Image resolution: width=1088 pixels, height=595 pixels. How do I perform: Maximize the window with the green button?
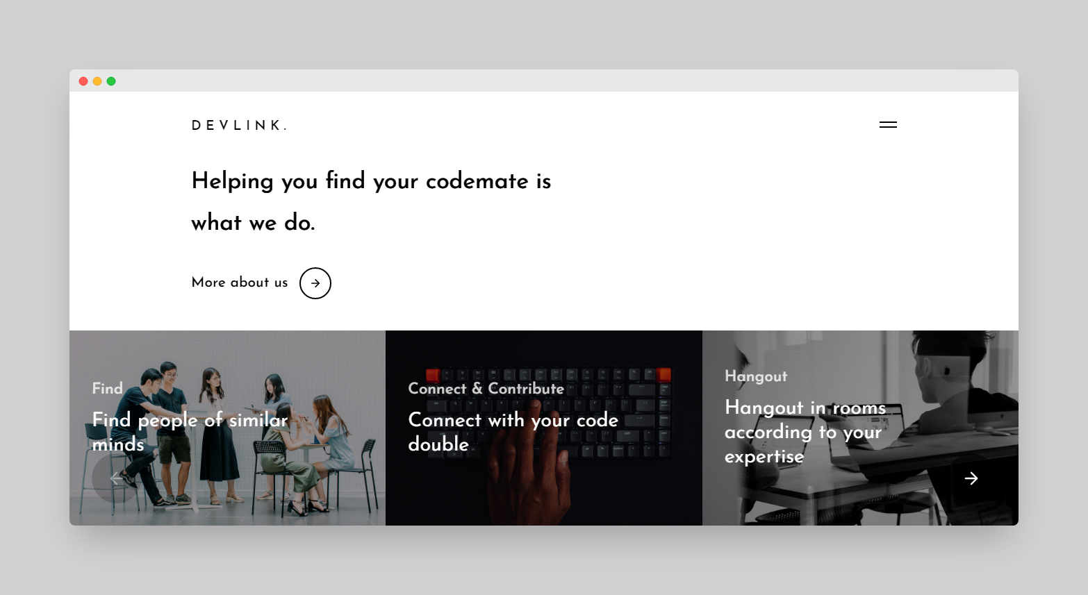(111, 81)
